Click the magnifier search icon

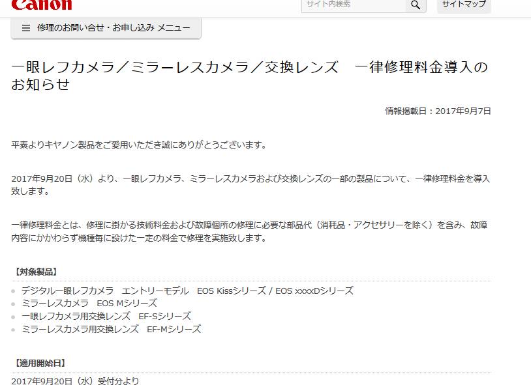coord(416,5)
